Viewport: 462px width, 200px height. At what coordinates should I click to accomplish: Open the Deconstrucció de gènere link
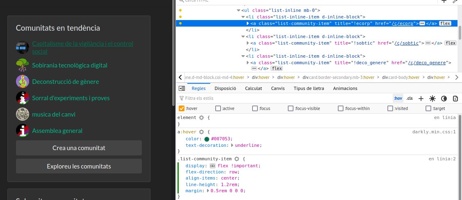pos(66,81)
